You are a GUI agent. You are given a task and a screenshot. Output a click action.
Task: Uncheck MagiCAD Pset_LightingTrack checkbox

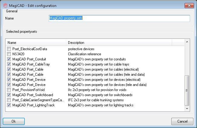9,105
